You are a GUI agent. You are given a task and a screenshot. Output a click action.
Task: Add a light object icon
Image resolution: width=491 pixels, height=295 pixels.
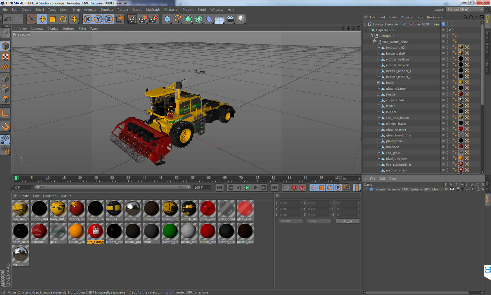(241, 19)
